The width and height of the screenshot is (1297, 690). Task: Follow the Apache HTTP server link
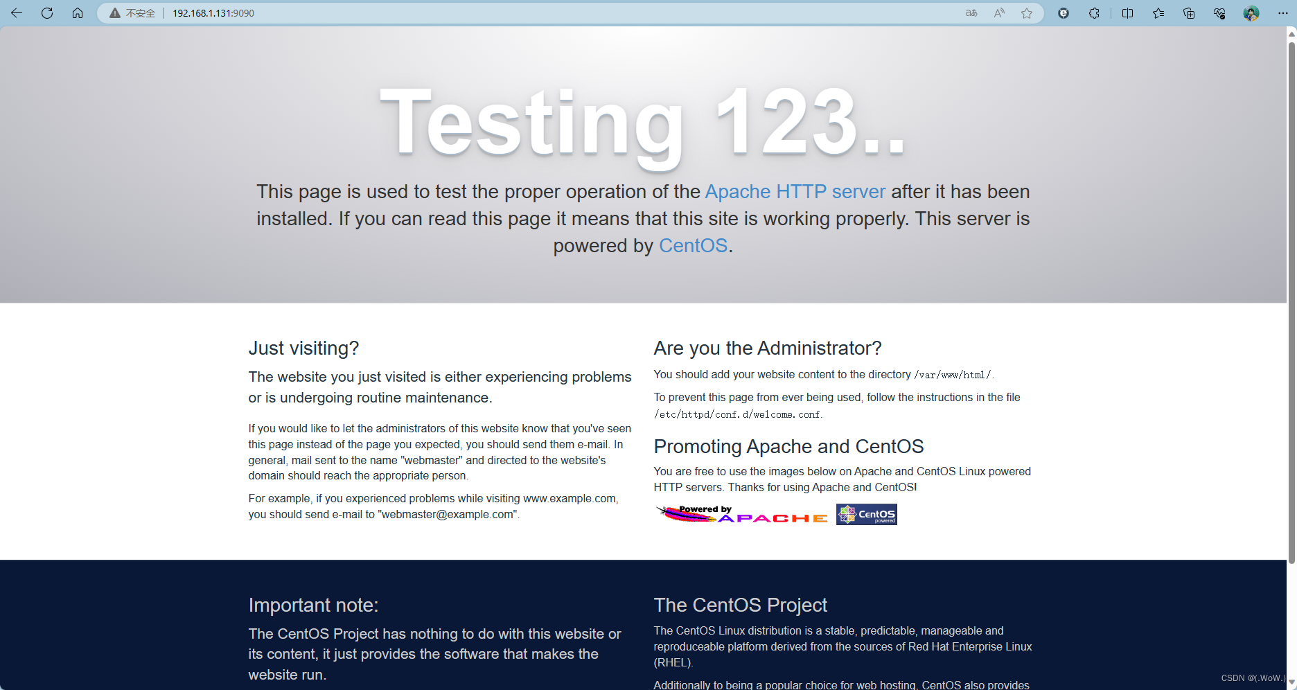(795, 191)
